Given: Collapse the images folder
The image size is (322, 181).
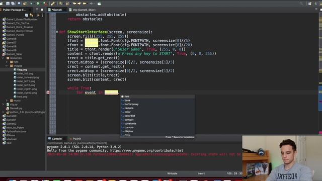Looking at the screenshot, I should click(7, 66).
